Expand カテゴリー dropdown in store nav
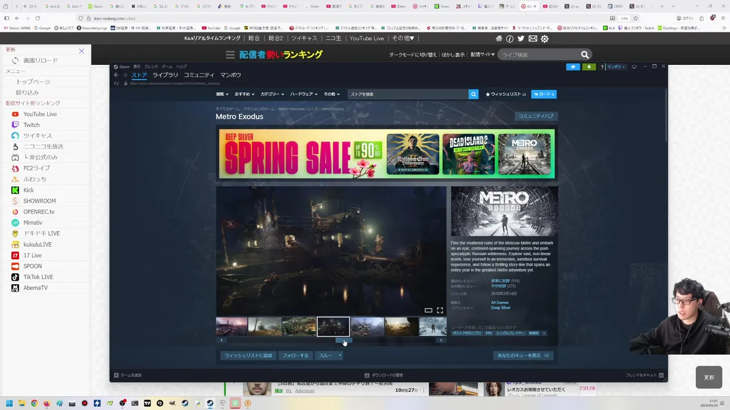This screenshot has height=410, width=730. [x=273, y=94]
